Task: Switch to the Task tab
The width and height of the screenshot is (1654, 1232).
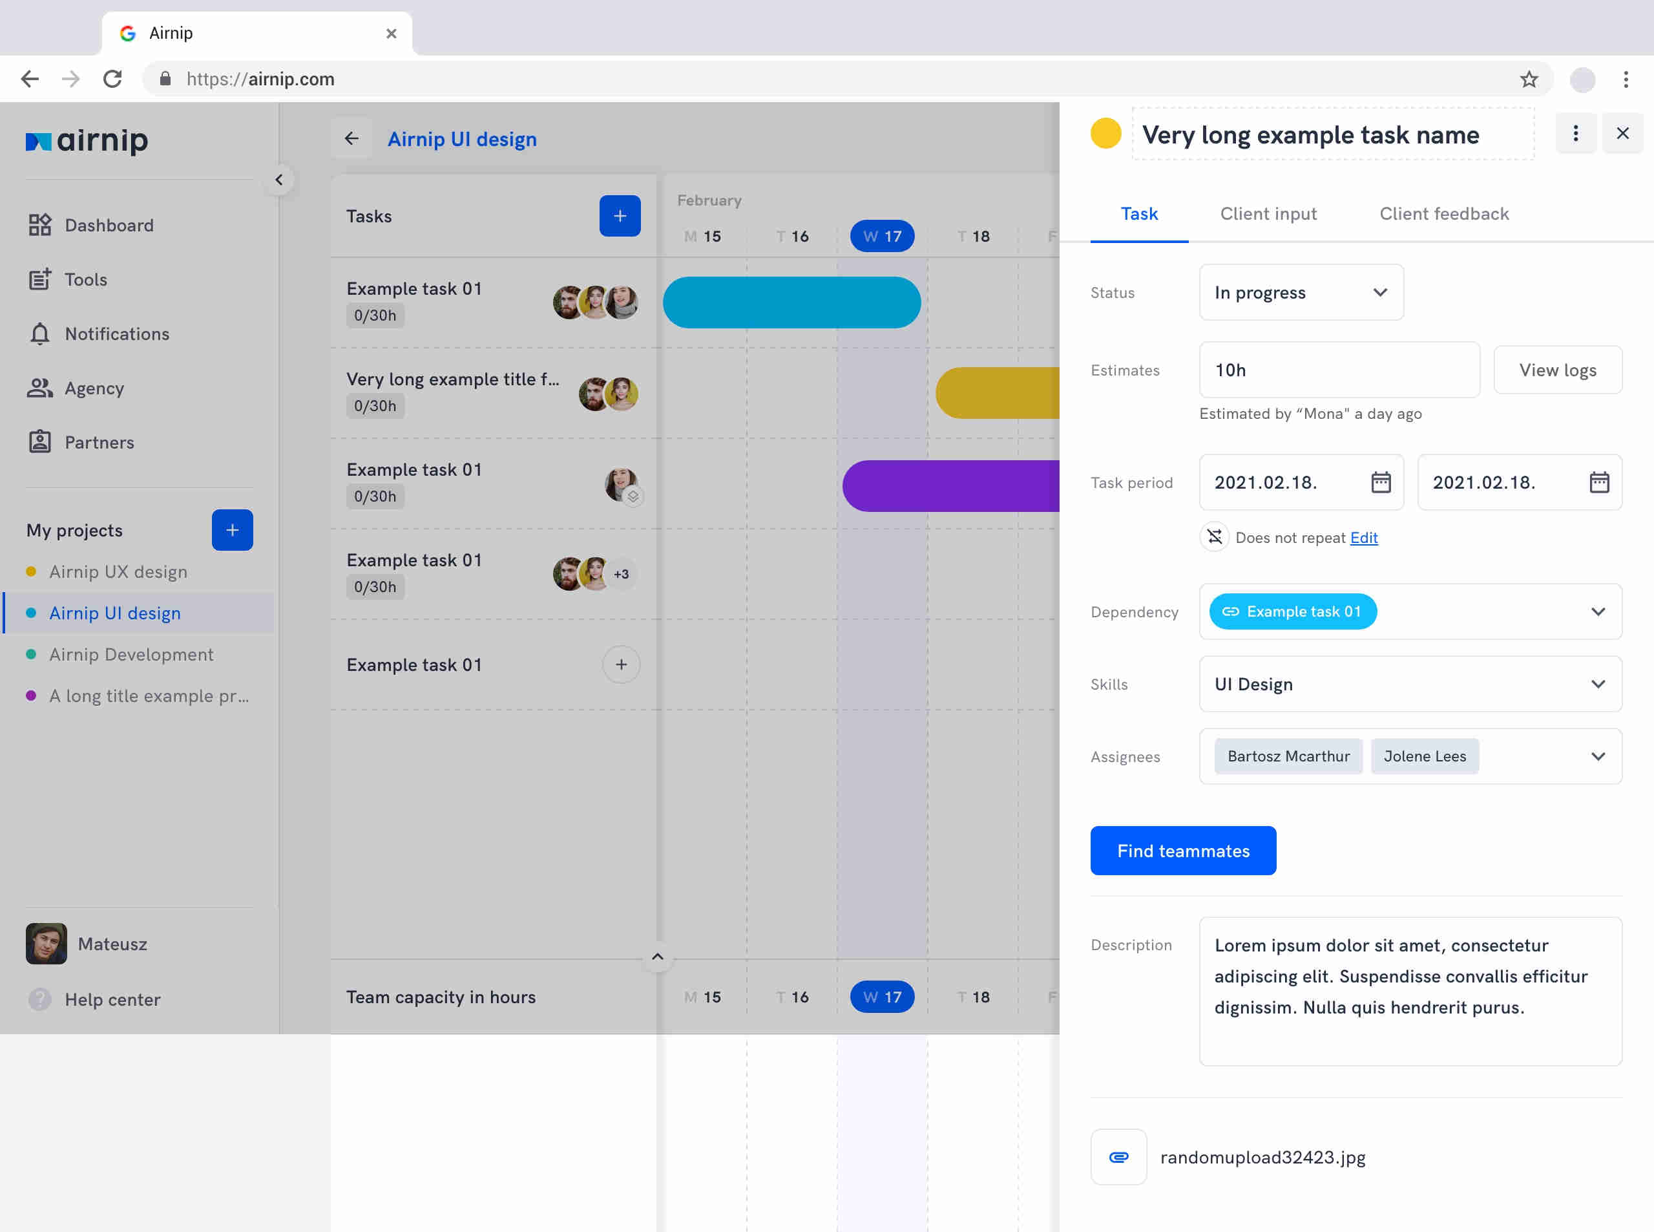Action: pyautogui.click(x=1139, y=214)
